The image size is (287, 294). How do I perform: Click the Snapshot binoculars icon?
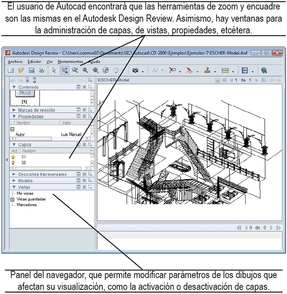(x=135, y=71)
